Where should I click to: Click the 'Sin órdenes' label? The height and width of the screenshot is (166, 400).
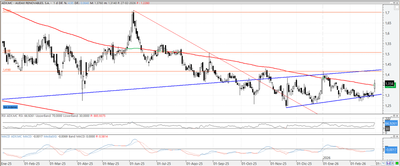click(x=10, y=108)
